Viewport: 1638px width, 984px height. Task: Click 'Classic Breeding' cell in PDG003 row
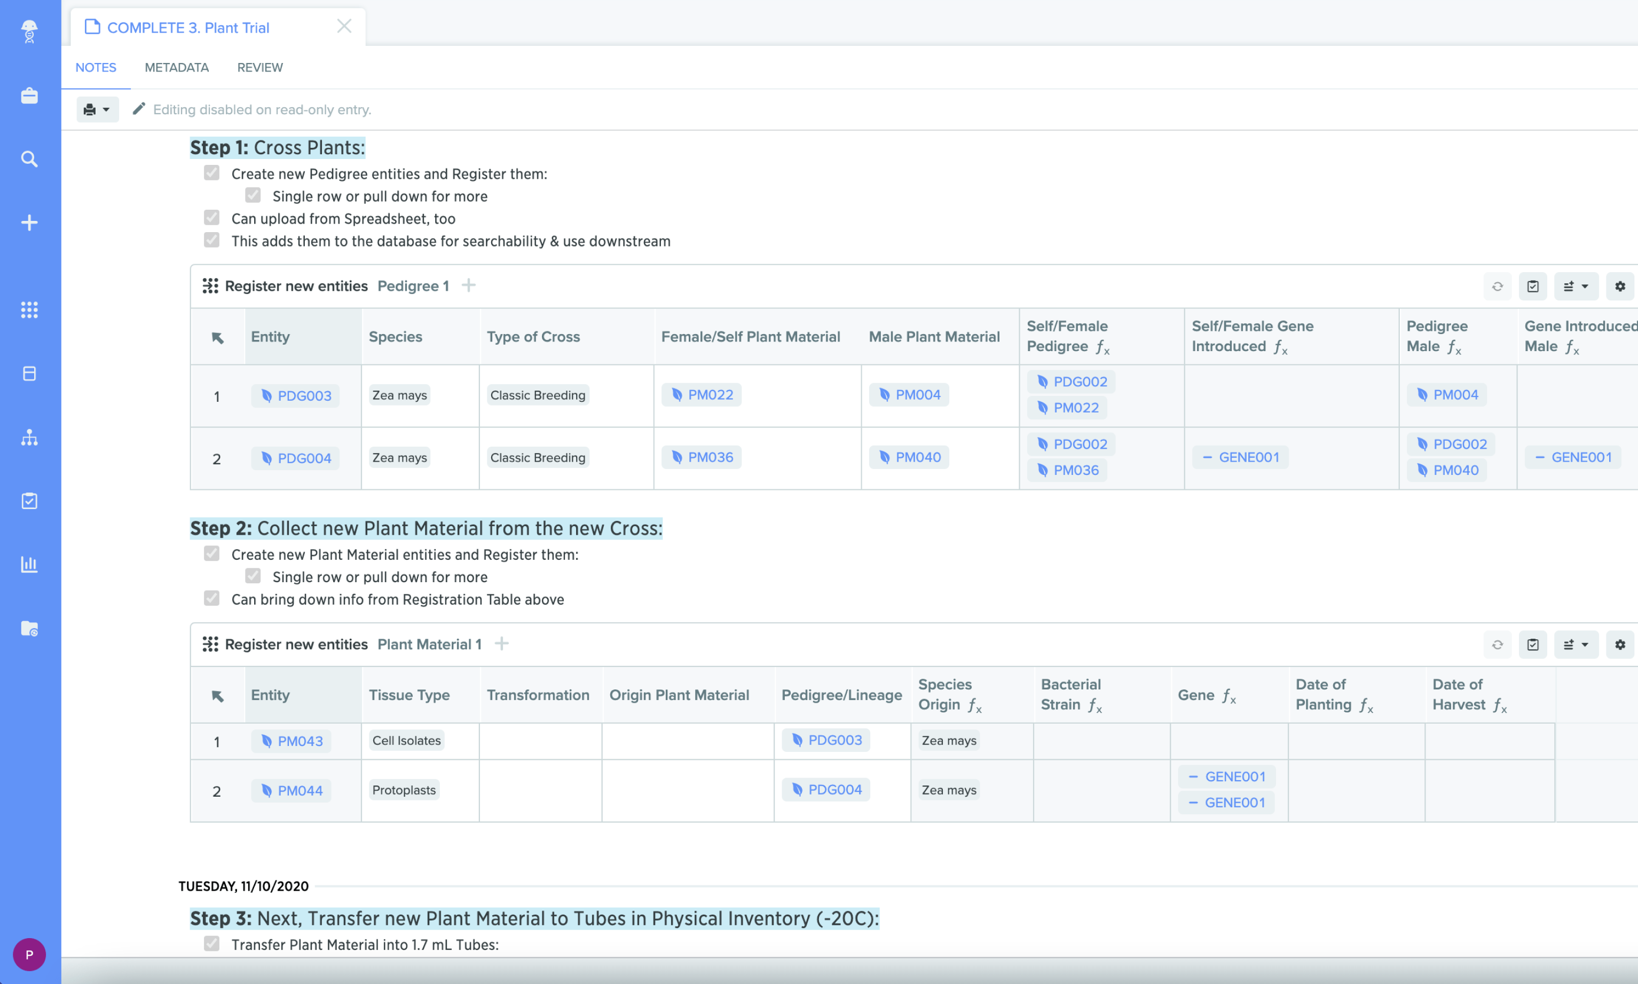point(538,395)
